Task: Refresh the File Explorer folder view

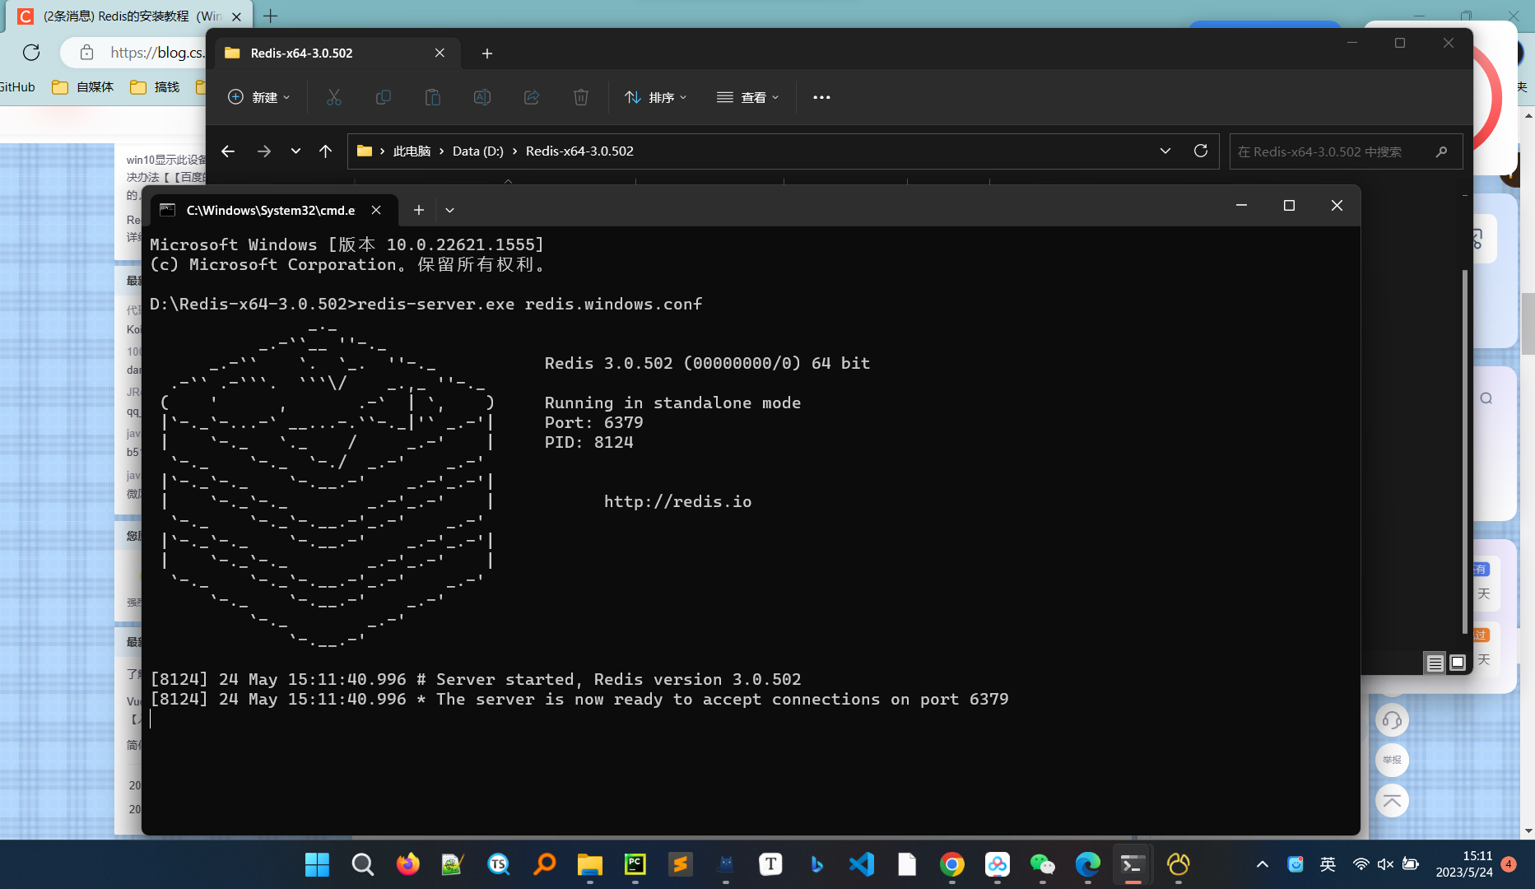Action: [1201, 151]
